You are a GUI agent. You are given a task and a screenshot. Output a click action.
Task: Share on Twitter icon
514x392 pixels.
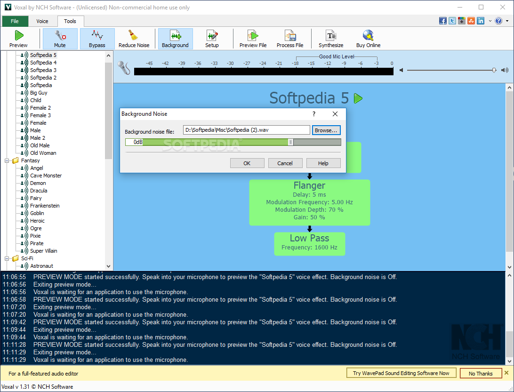[452, 21]
